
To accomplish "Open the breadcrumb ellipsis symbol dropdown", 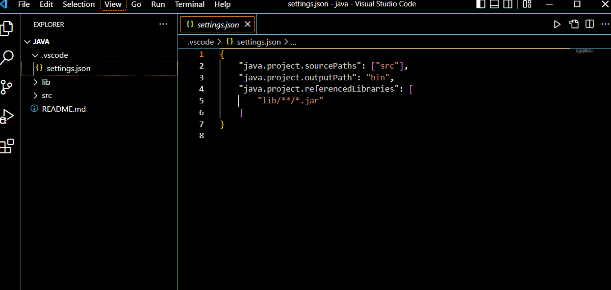I will (x=294, y=42).
